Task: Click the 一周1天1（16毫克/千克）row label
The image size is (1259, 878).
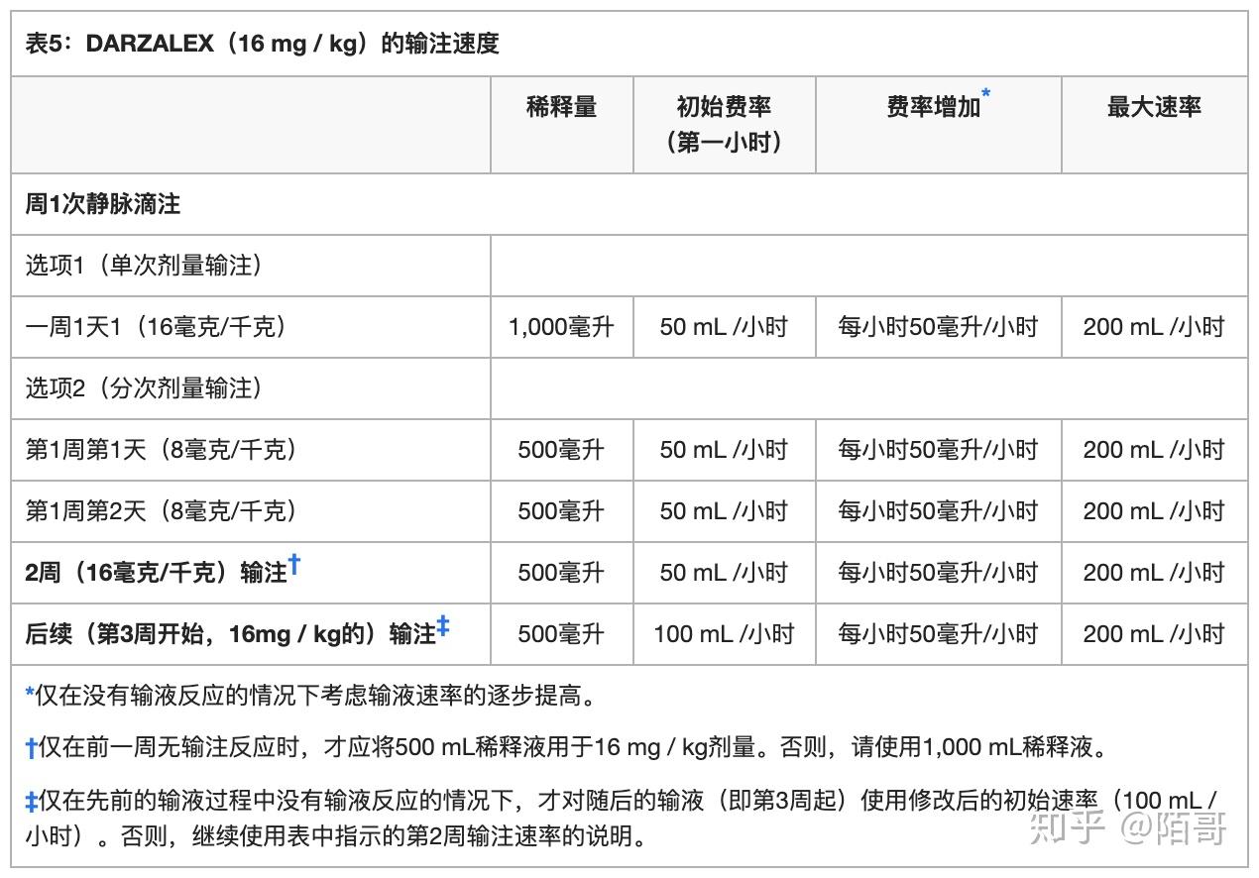Action: point(156,327)
